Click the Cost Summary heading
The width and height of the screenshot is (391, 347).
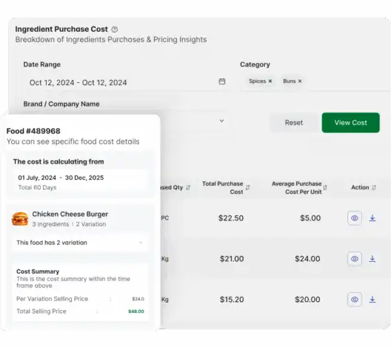(x=38, y=272)
